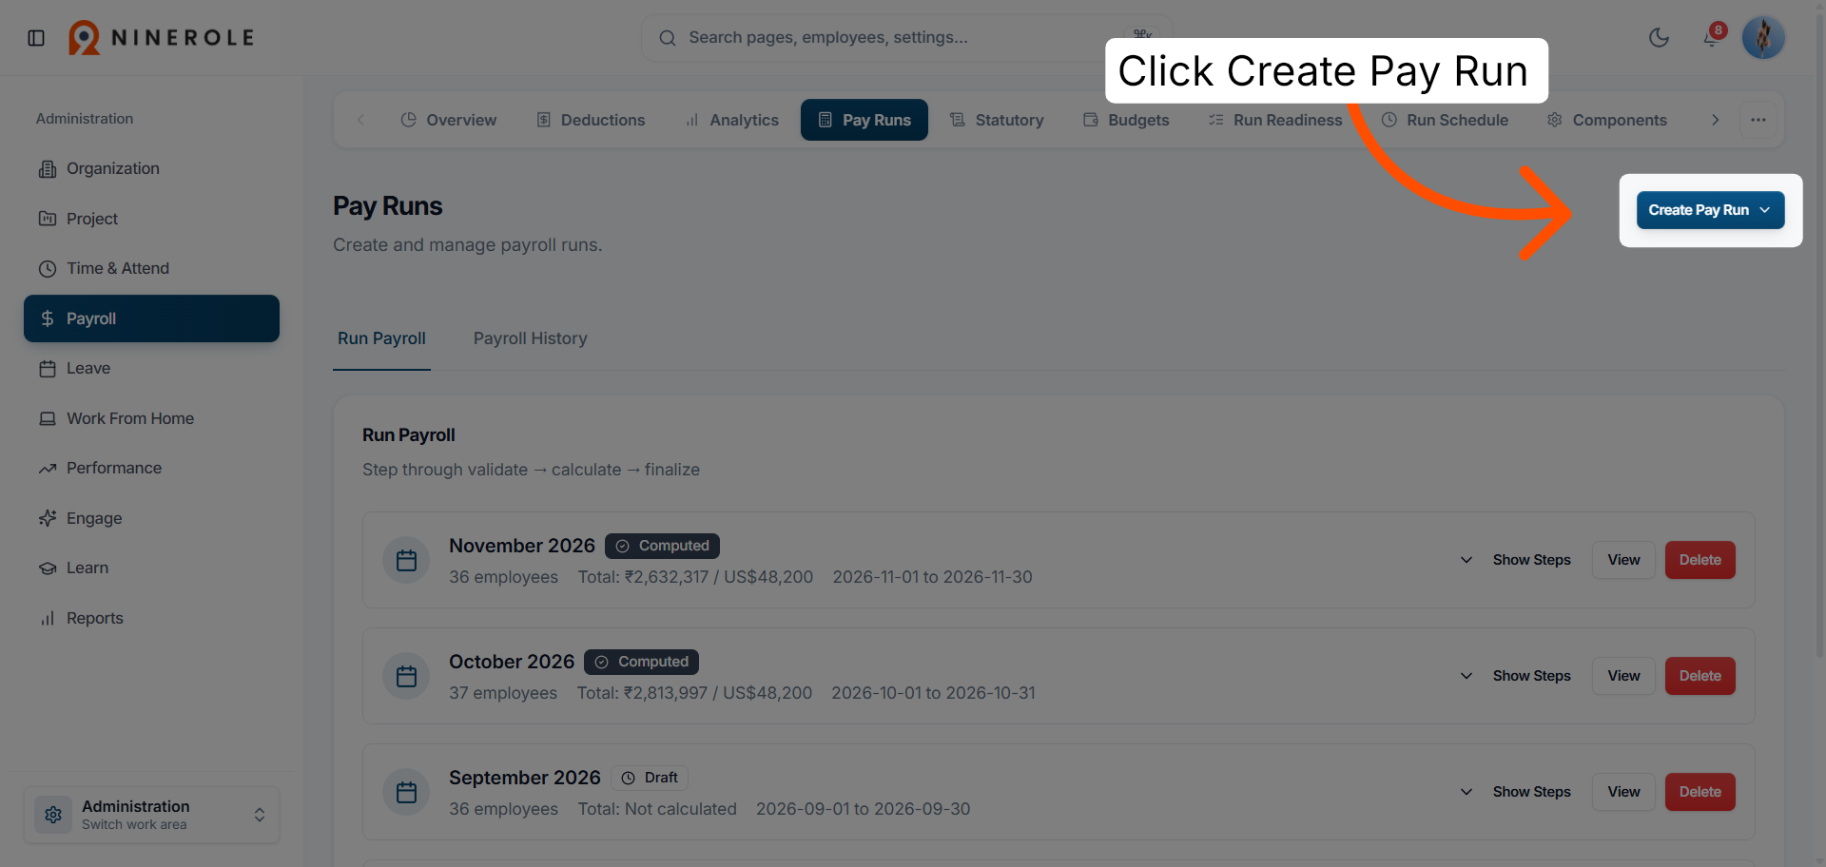Expand Show Steps for November 2026
The width and height of the screenshot is (1826, 867).
(1516, 560)
